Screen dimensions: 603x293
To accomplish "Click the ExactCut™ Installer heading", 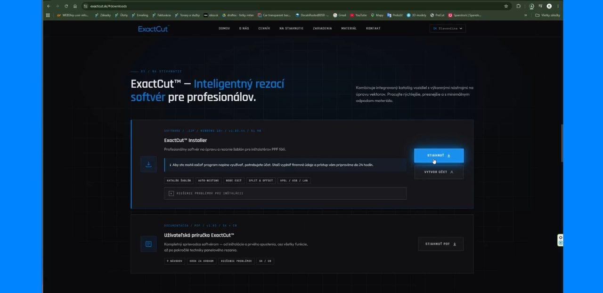I will coord(186,140).
